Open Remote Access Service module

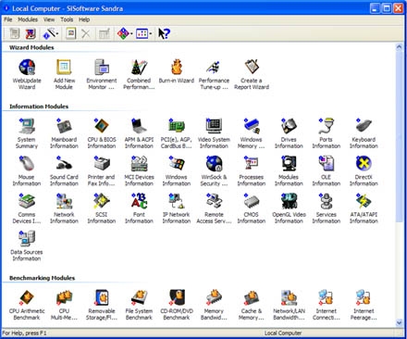[214, 208]
